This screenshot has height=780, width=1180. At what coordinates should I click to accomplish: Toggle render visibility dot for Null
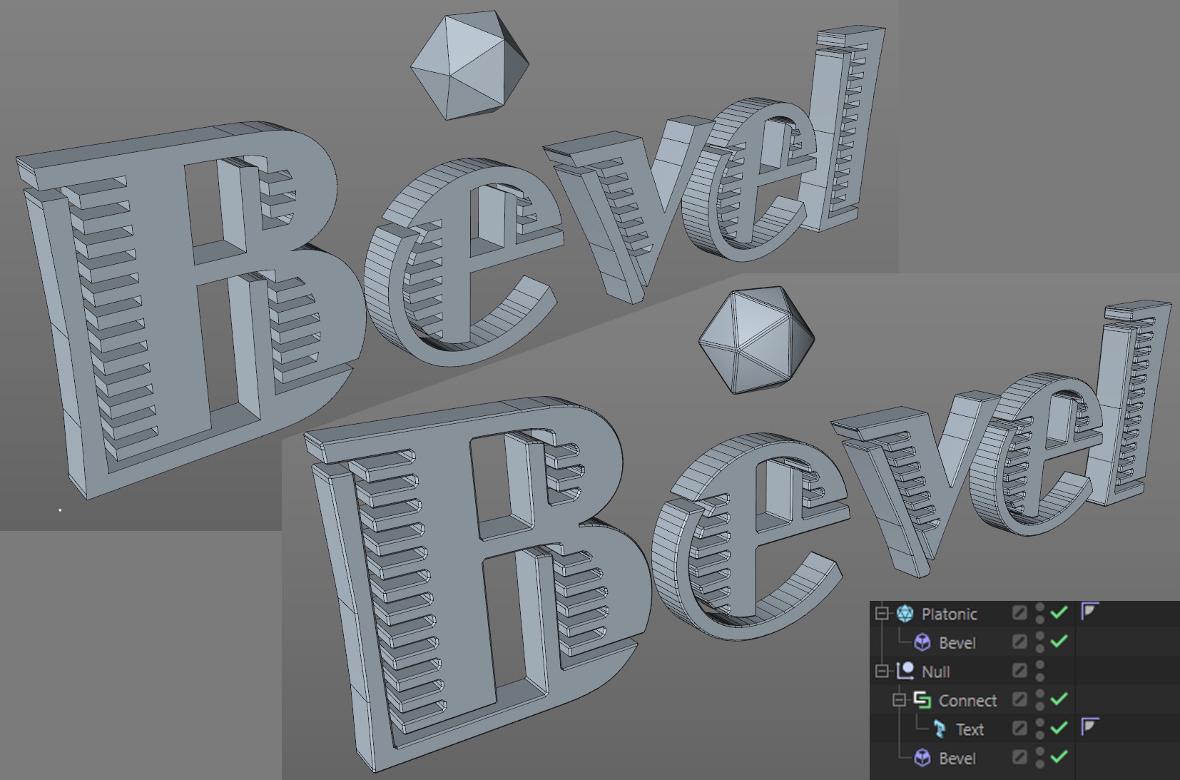pos(1040,677)
